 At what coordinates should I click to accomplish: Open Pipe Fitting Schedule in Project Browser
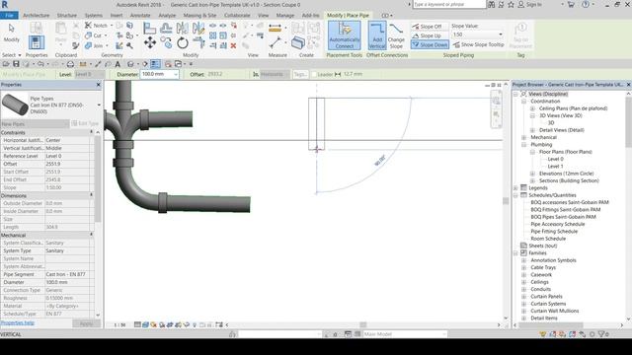point(554,232)
